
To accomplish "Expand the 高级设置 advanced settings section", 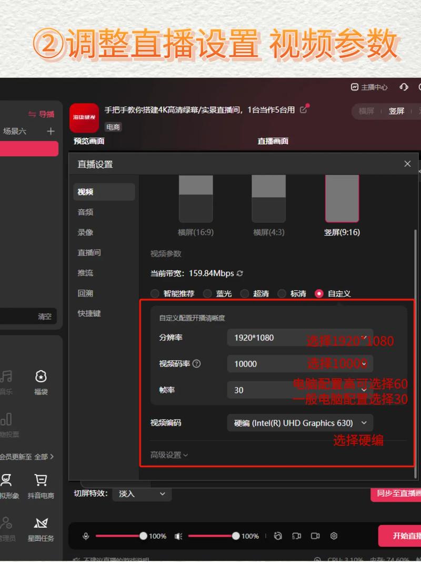I will (x=169, y=455).
